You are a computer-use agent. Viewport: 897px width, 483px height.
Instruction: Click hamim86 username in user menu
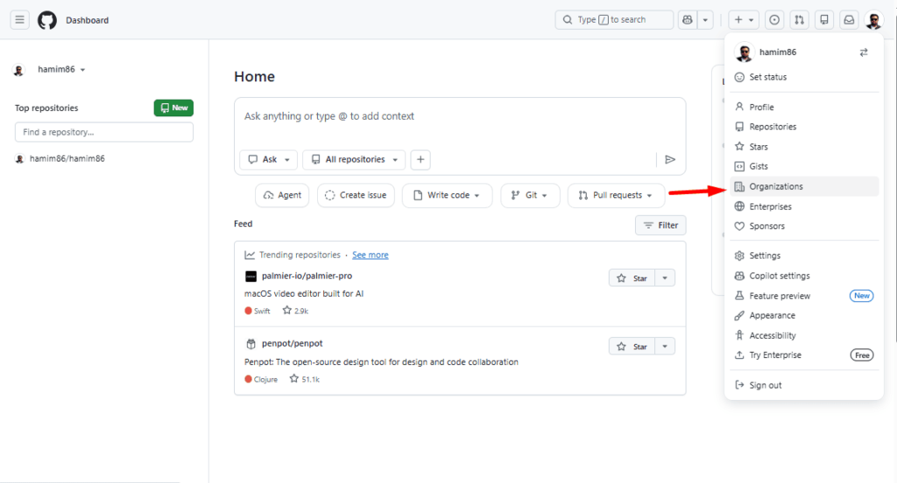(x=778, y=52)
